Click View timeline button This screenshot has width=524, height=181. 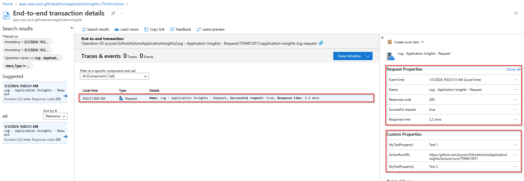pos(353,56)
